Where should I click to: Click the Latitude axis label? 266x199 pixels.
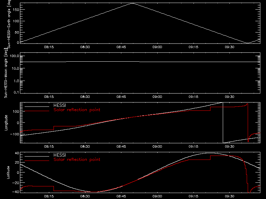coord(8,172)
